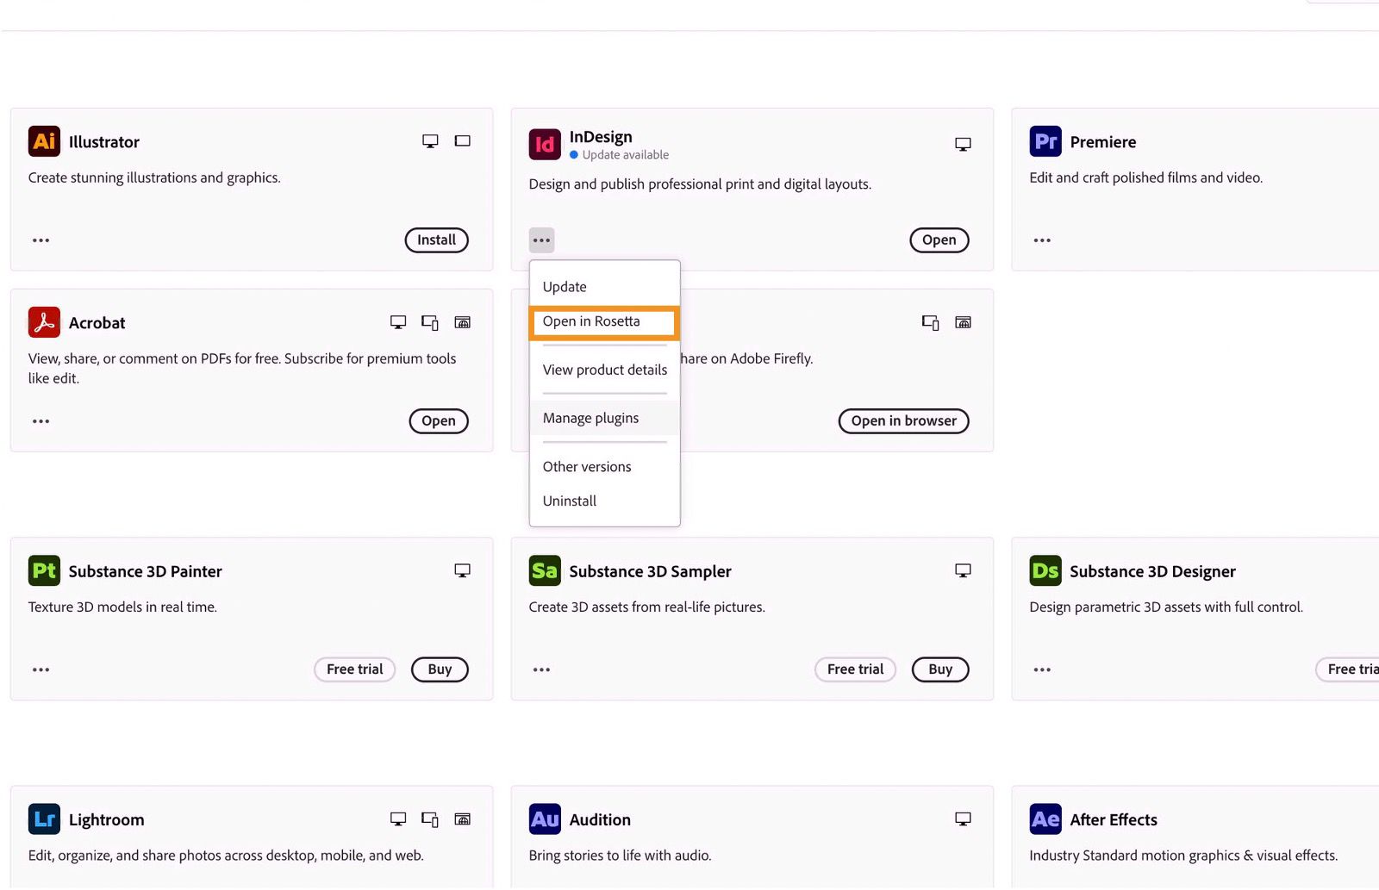
Task: Buy Substance 3D Sampler
Action: (940, 669)
